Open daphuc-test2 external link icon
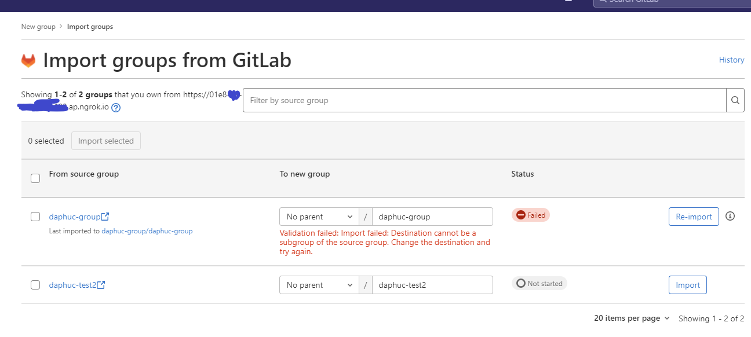 (x=101, y=285)
